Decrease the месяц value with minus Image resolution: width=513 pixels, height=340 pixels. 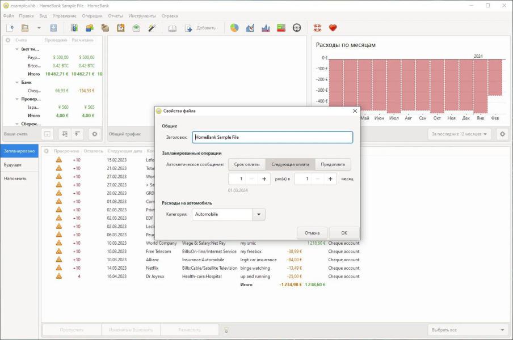(318, 178)
